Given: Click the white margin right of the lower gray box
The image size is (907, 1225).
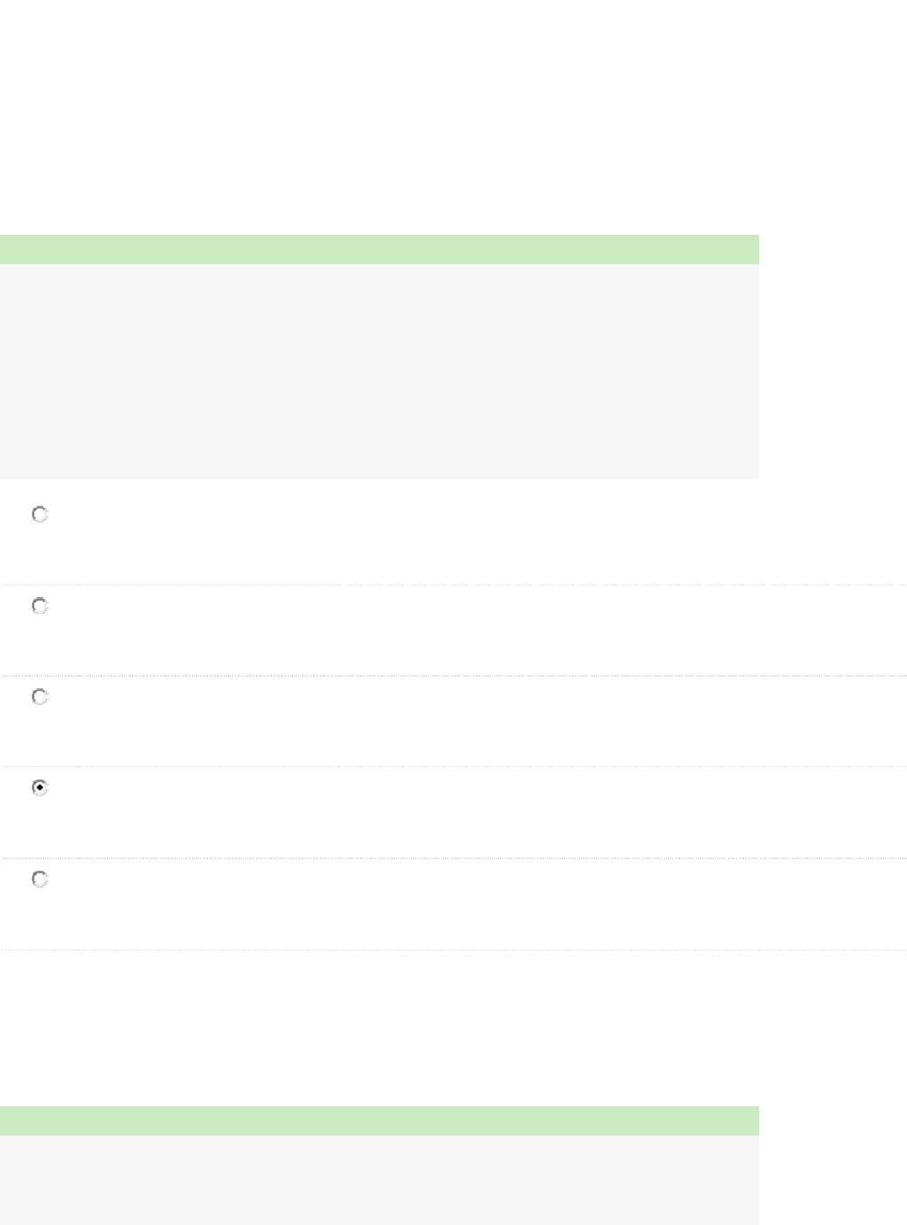Looking at the screenshot, I should click(833, 1180).
